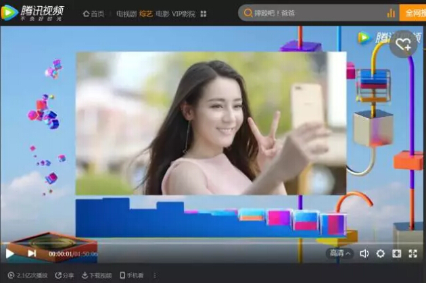Enter fullscreen mode
Viewport: 426px width, 283px height.
point(413,253)
